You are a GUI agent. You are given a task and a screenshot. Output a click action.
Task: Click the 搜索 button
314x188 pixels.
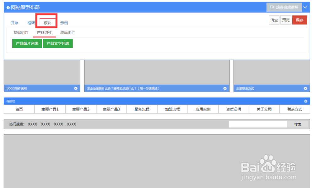coord(298,124)
